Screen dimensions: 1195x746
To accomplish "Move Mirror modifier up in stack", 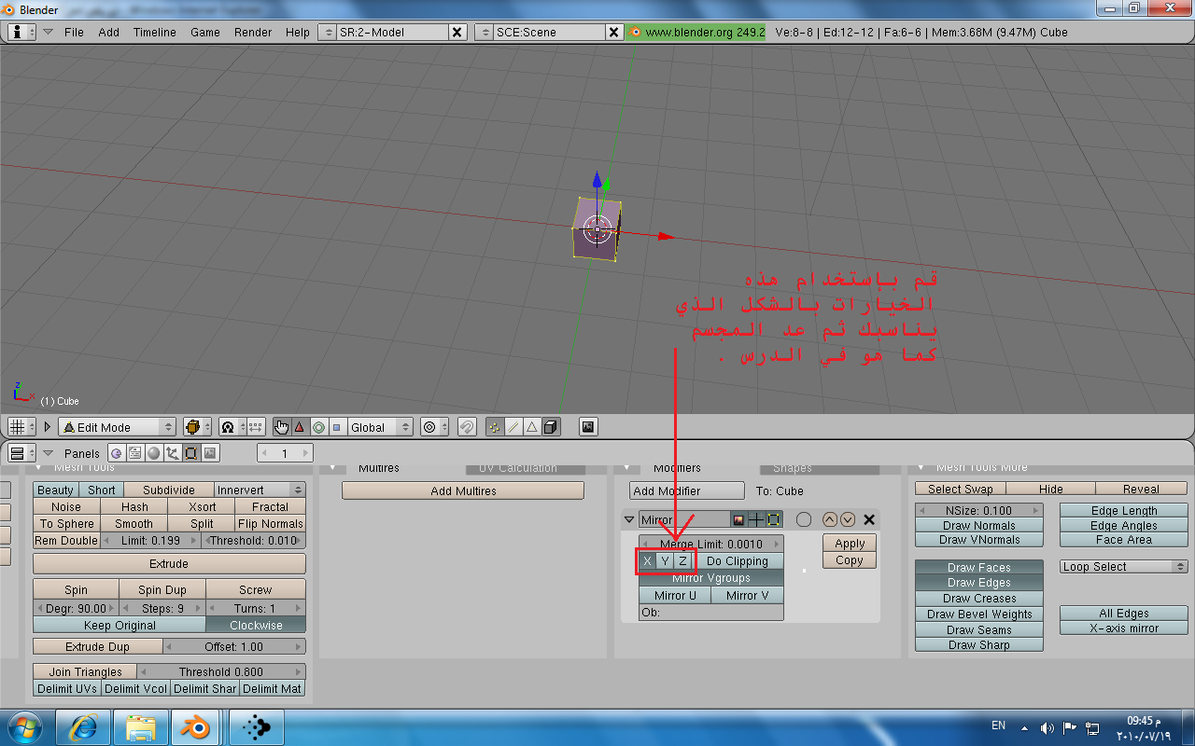I will click(x=830, y=519).
